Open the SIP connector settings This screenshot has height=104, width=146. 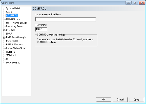tap(8, 59)
